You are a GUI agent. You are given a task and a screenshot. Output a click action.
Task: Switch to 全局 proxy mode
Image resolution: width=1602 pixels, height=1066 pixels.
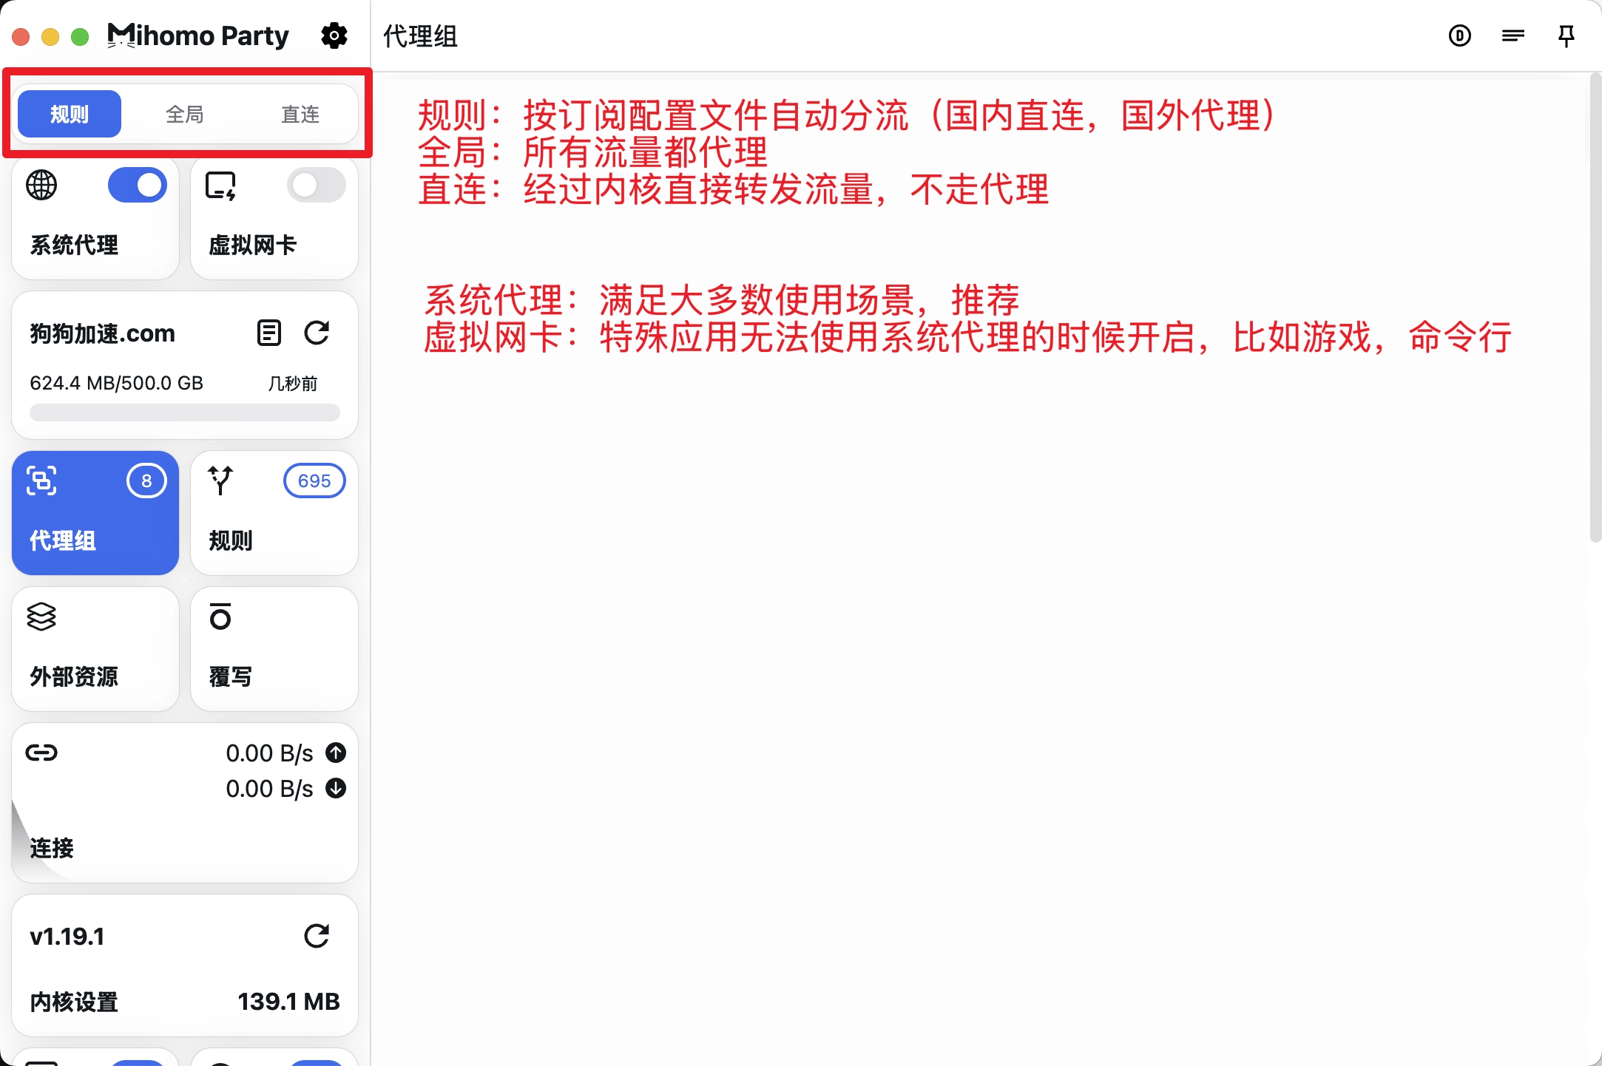pyautogui.click(x=184, y=113)
